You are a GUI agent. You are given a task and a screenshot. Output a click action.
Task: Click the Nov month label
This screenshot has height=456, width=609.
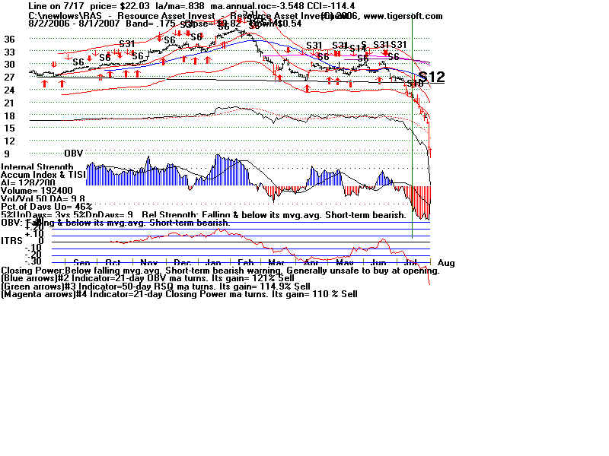148,263
